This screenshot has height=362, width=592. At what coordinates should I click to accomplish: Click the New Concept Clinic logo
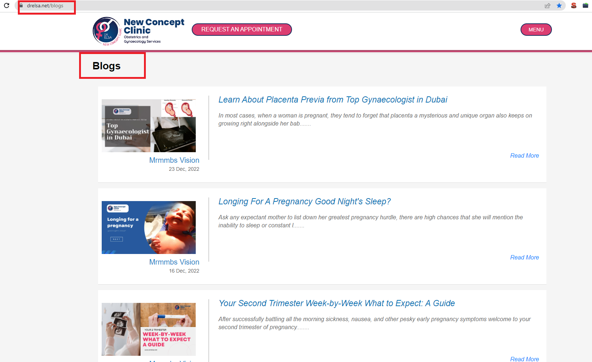[x=139, y=31]
